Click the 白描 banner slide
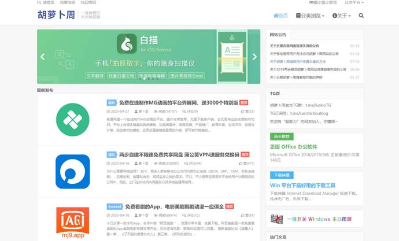Viewport: 399px width, 241px height. click(149, 57)
